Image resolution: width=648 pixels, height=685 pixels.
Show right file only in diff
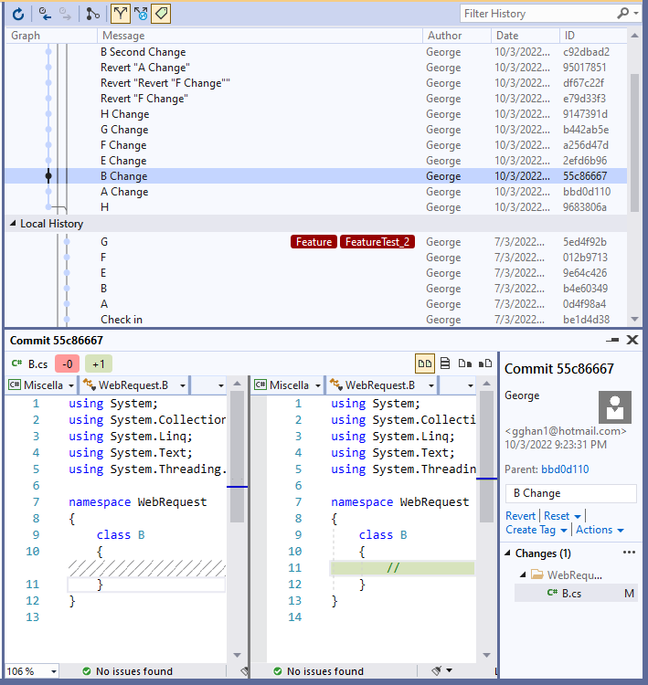(x=485, y=364)
